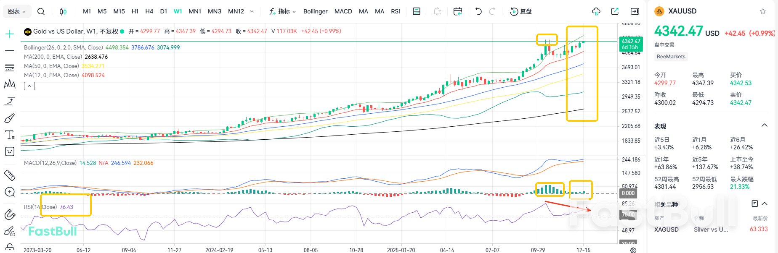Collapse the indicator legend list
778x253 pixels.
(x=29, y=86)
